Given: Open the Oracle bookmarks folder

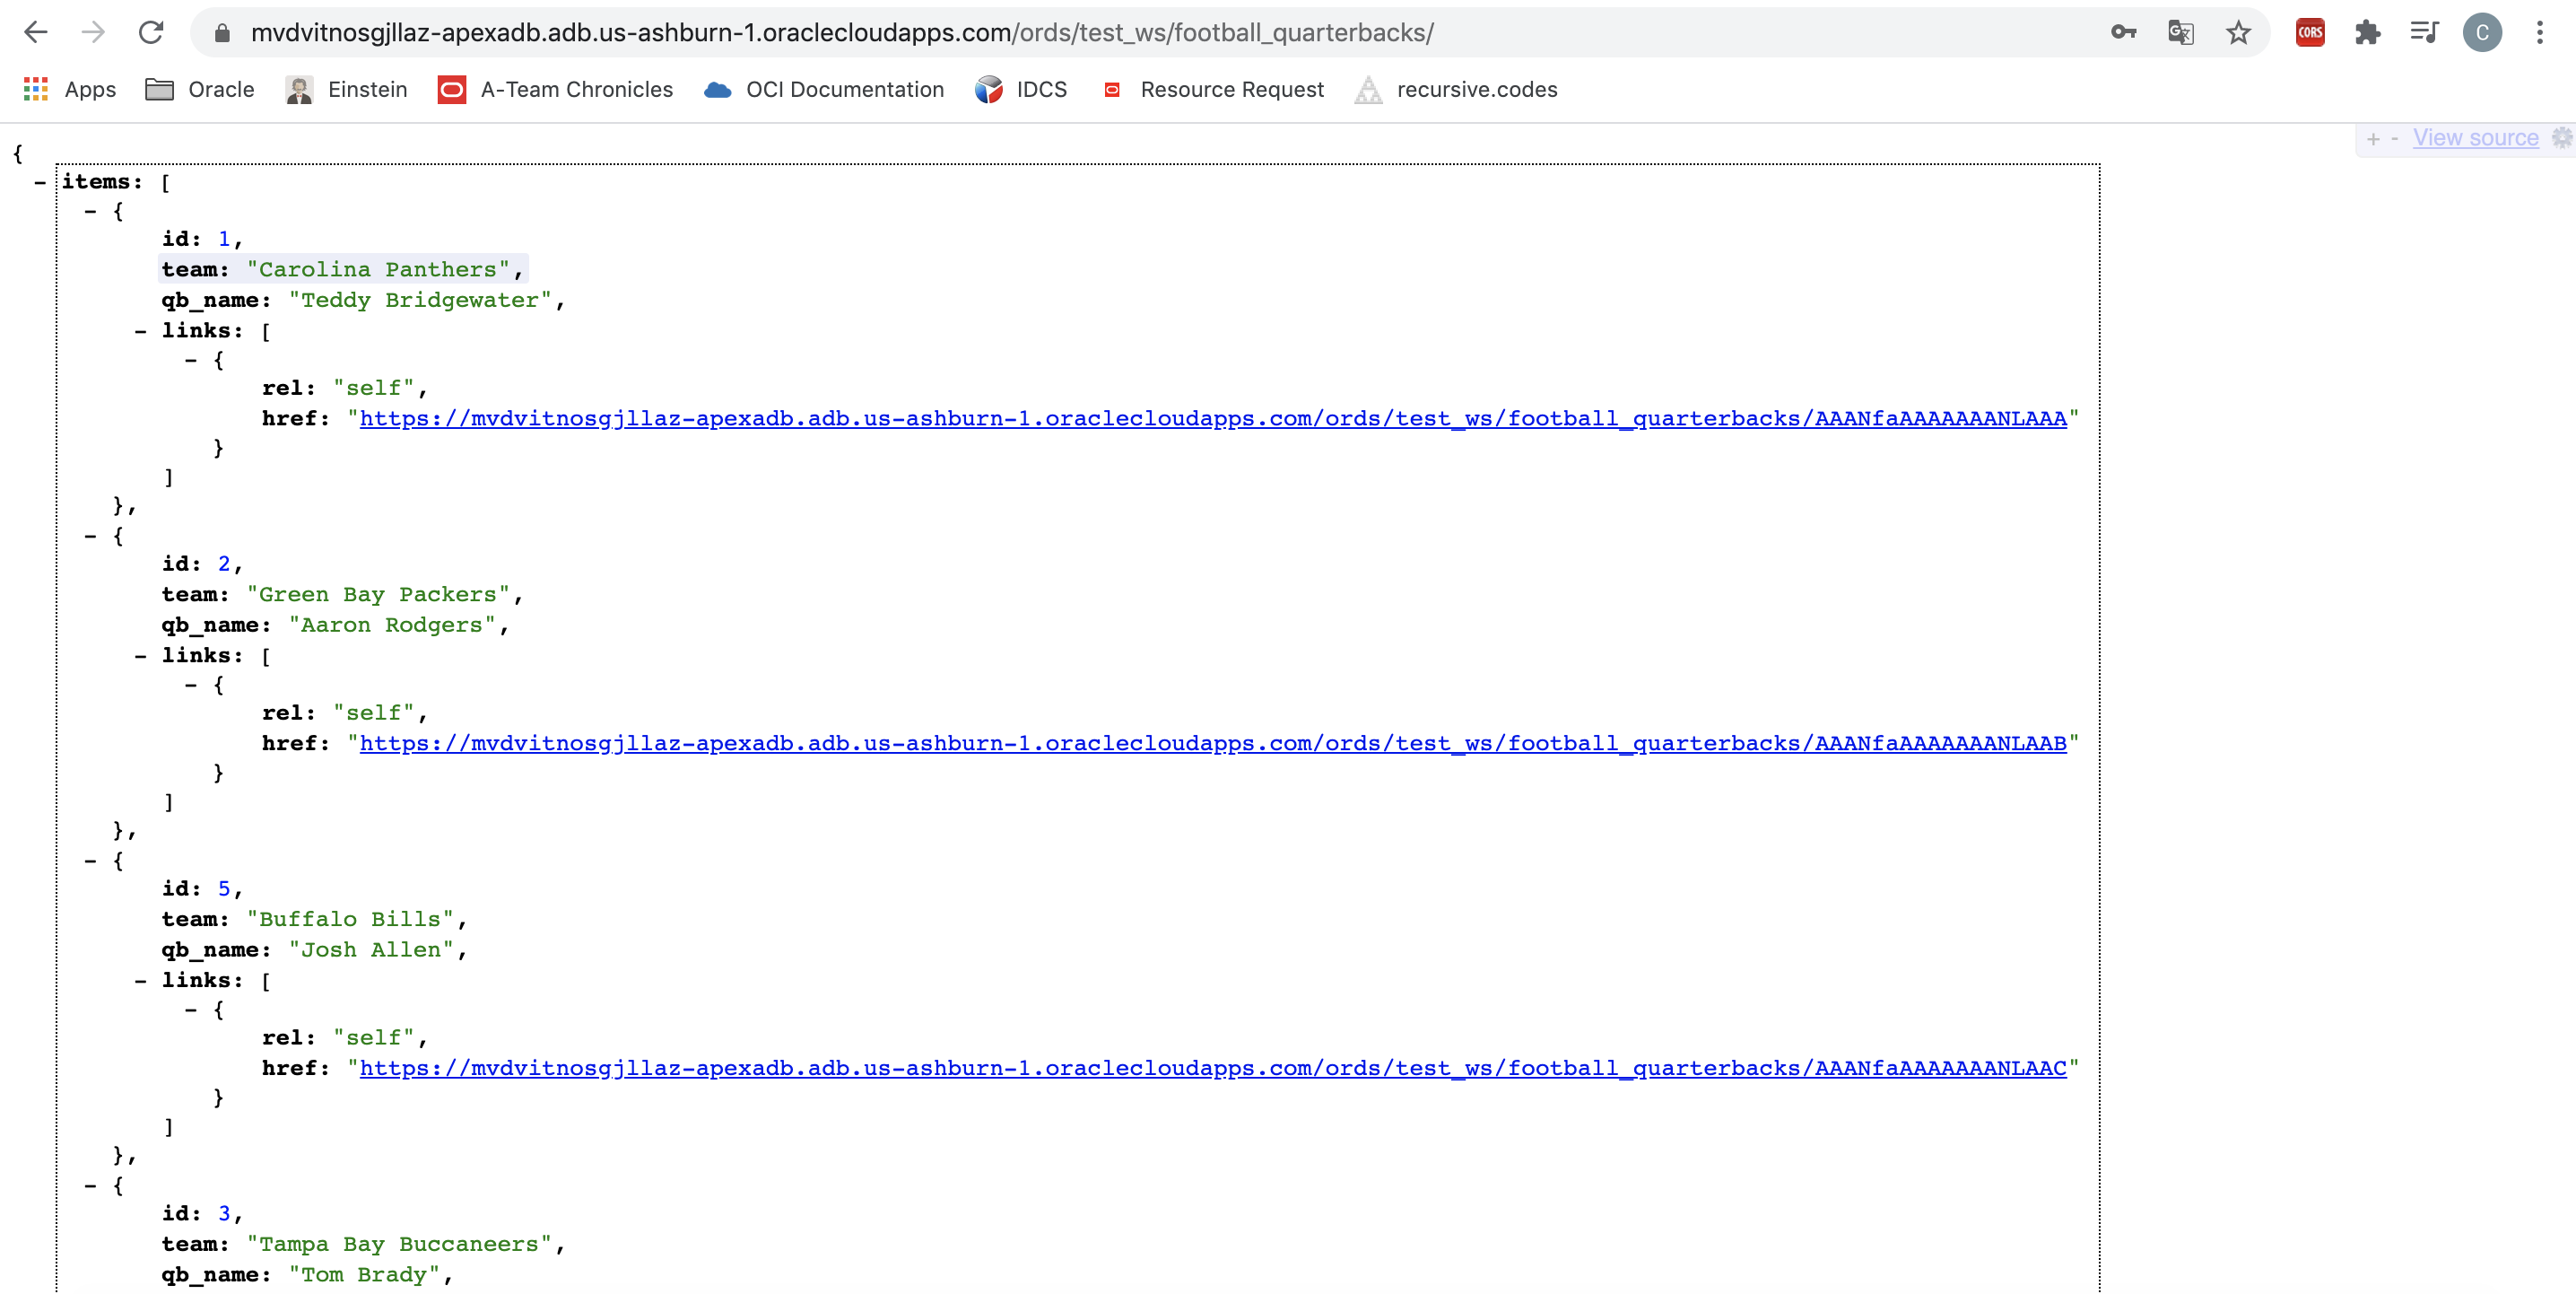Looking at the screenshot, I should click(x=200, y=89).
